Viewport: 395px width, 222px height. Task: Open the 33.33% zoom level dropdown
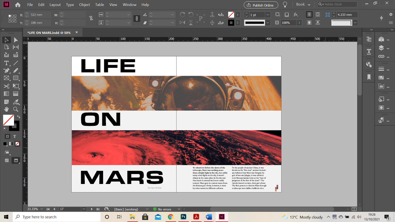[42, 209]
